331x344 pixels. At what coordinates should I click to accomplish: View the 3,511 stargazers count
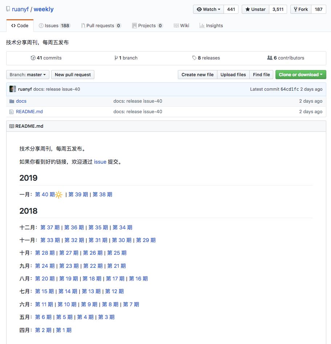[x=278, y=9]
